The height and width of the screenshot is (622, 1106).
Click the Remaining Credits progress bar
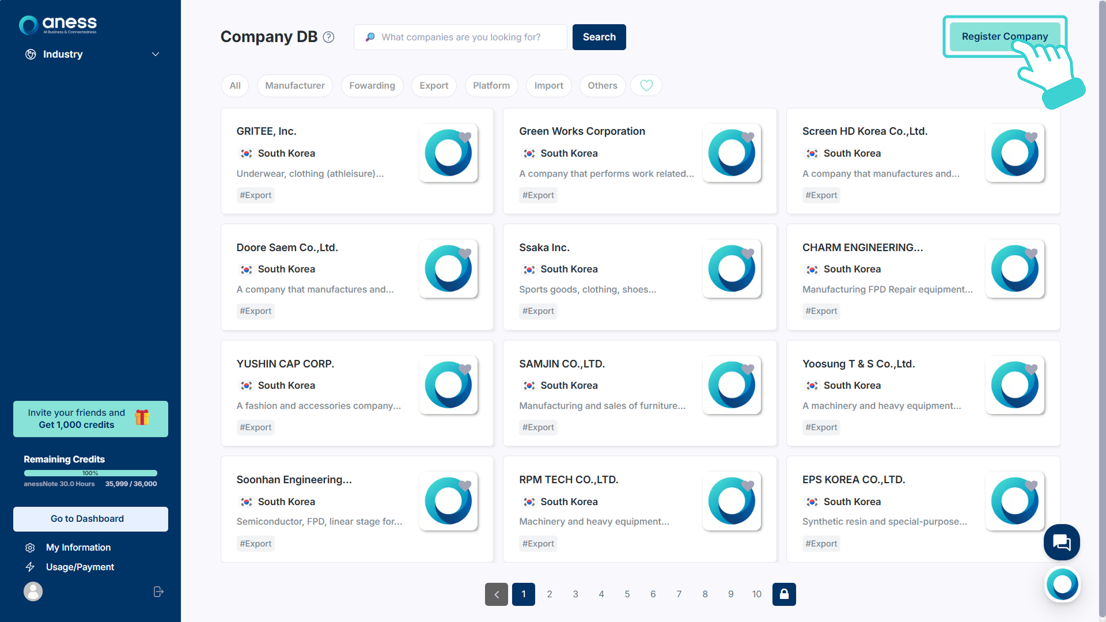(x=90, y=473)
